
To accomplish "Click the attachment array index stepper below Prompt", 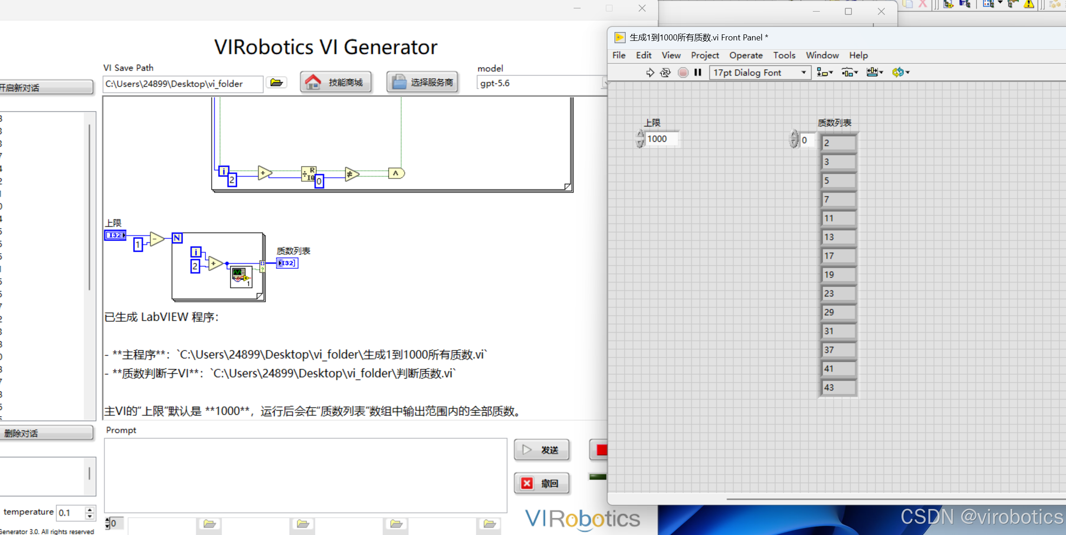I will [x=108, y=523].
